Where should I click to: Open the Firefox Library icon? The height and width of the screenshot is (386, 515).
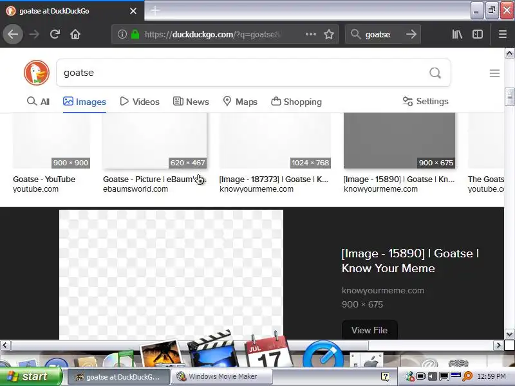(x=457, y=34)
